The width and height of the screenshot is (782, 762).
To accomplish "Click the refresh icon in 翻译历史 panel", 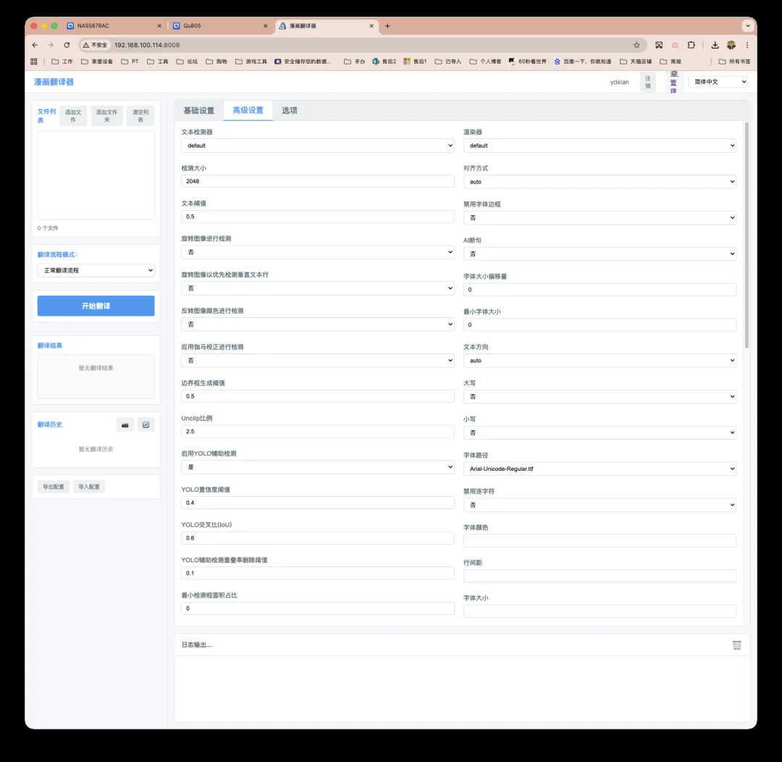I will 146,425.
